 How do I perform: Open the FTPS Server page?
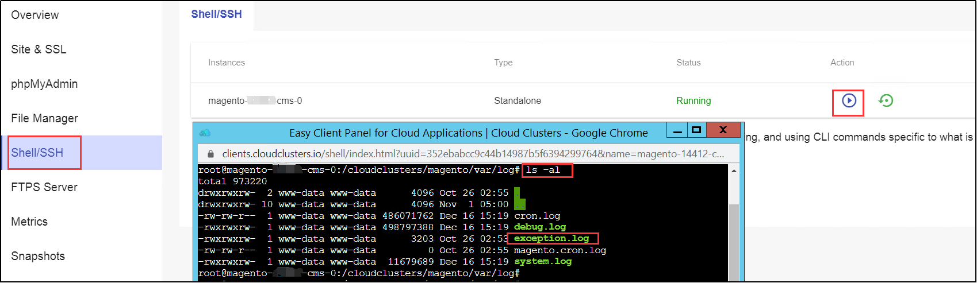pyautogui.click(x=44, y=187)
